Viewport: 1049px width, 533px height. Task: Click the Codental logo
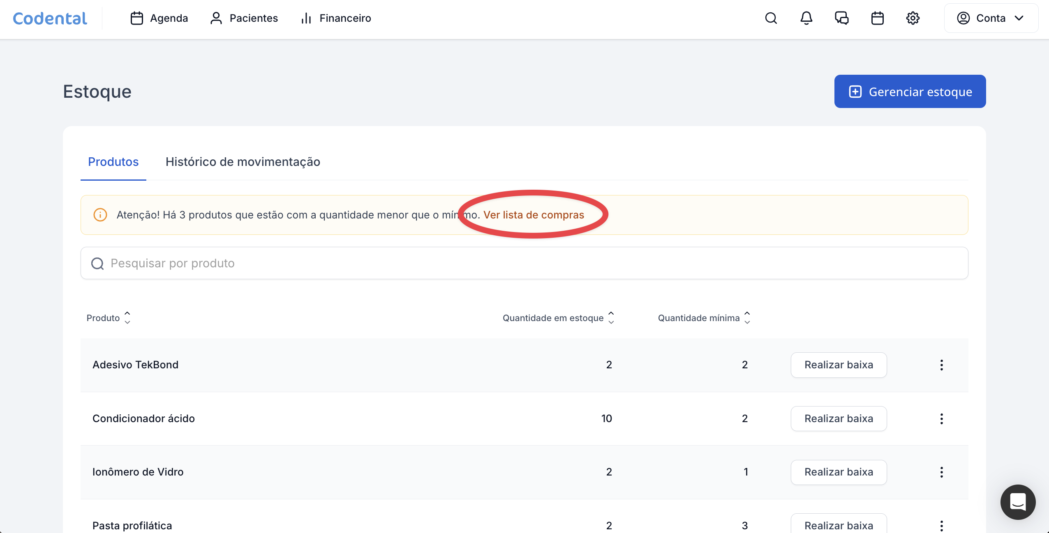(x=50, y=18)
